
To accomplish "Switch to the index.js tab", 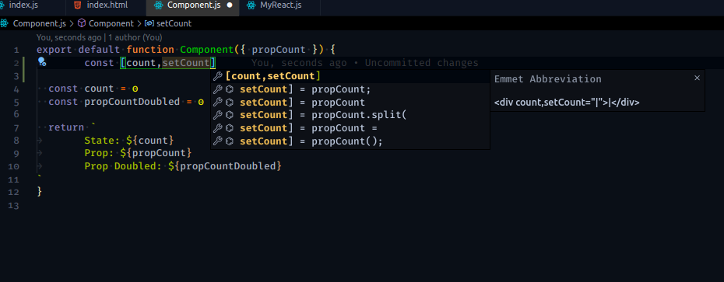I will 23,5.
